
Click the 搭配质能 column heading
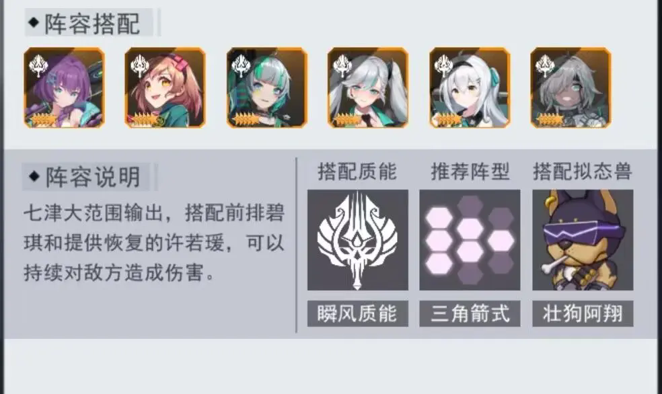pos(357,171)
